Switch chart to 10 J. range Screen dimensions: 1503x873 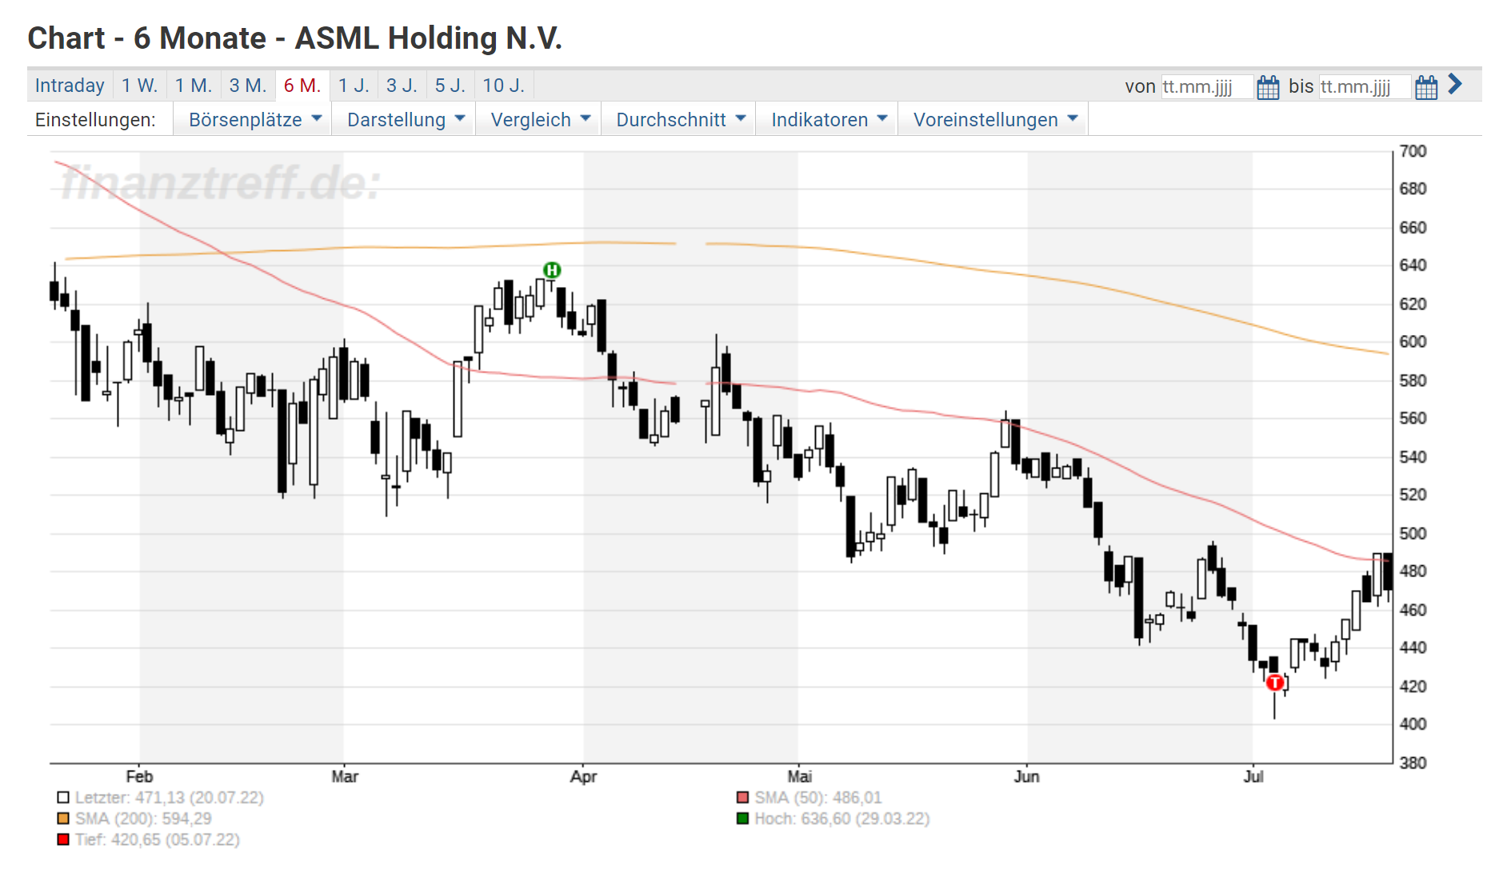point(504,86)
